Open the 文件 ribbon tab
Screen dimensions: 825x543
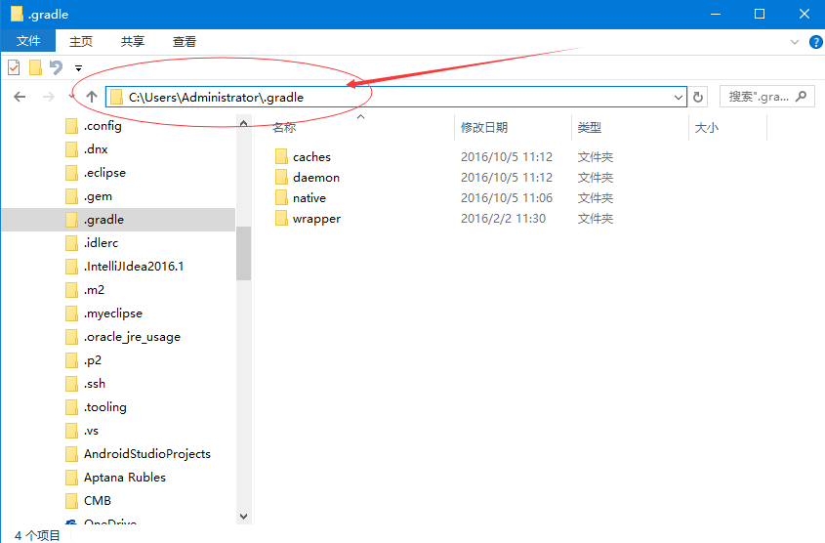coord(28,41)
